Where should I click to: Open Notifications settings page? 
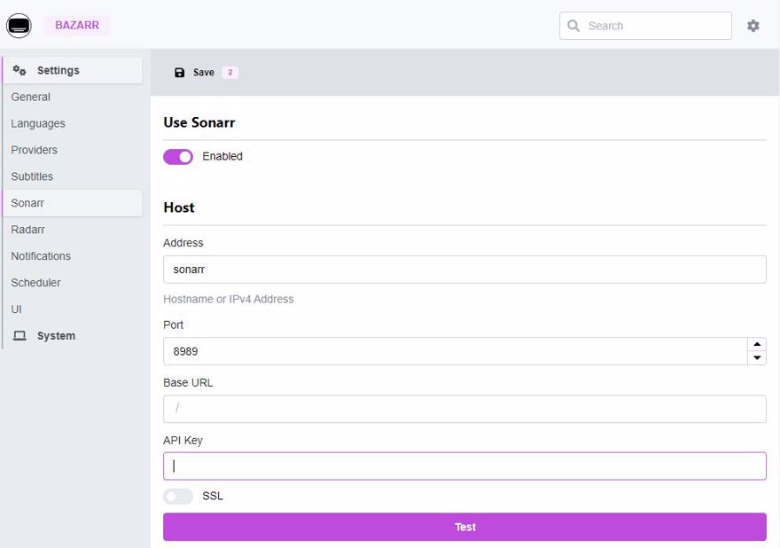tap(41, 256)
